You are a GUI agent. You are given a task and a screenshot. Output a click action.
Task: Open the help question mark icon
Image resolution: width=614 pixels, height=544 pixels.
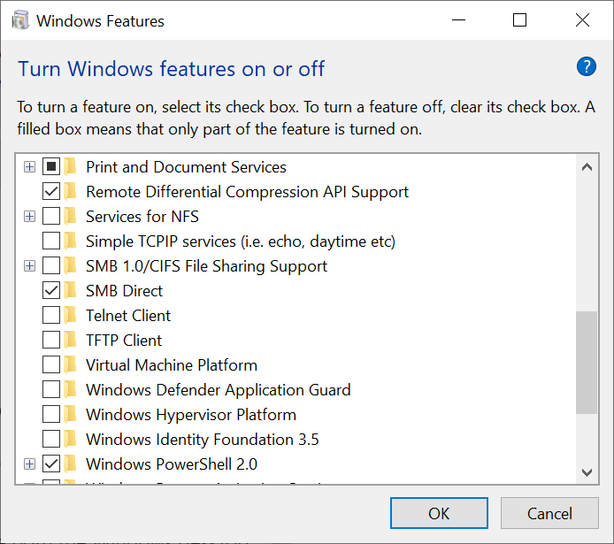pyautogui.click(x=587, y=66)
